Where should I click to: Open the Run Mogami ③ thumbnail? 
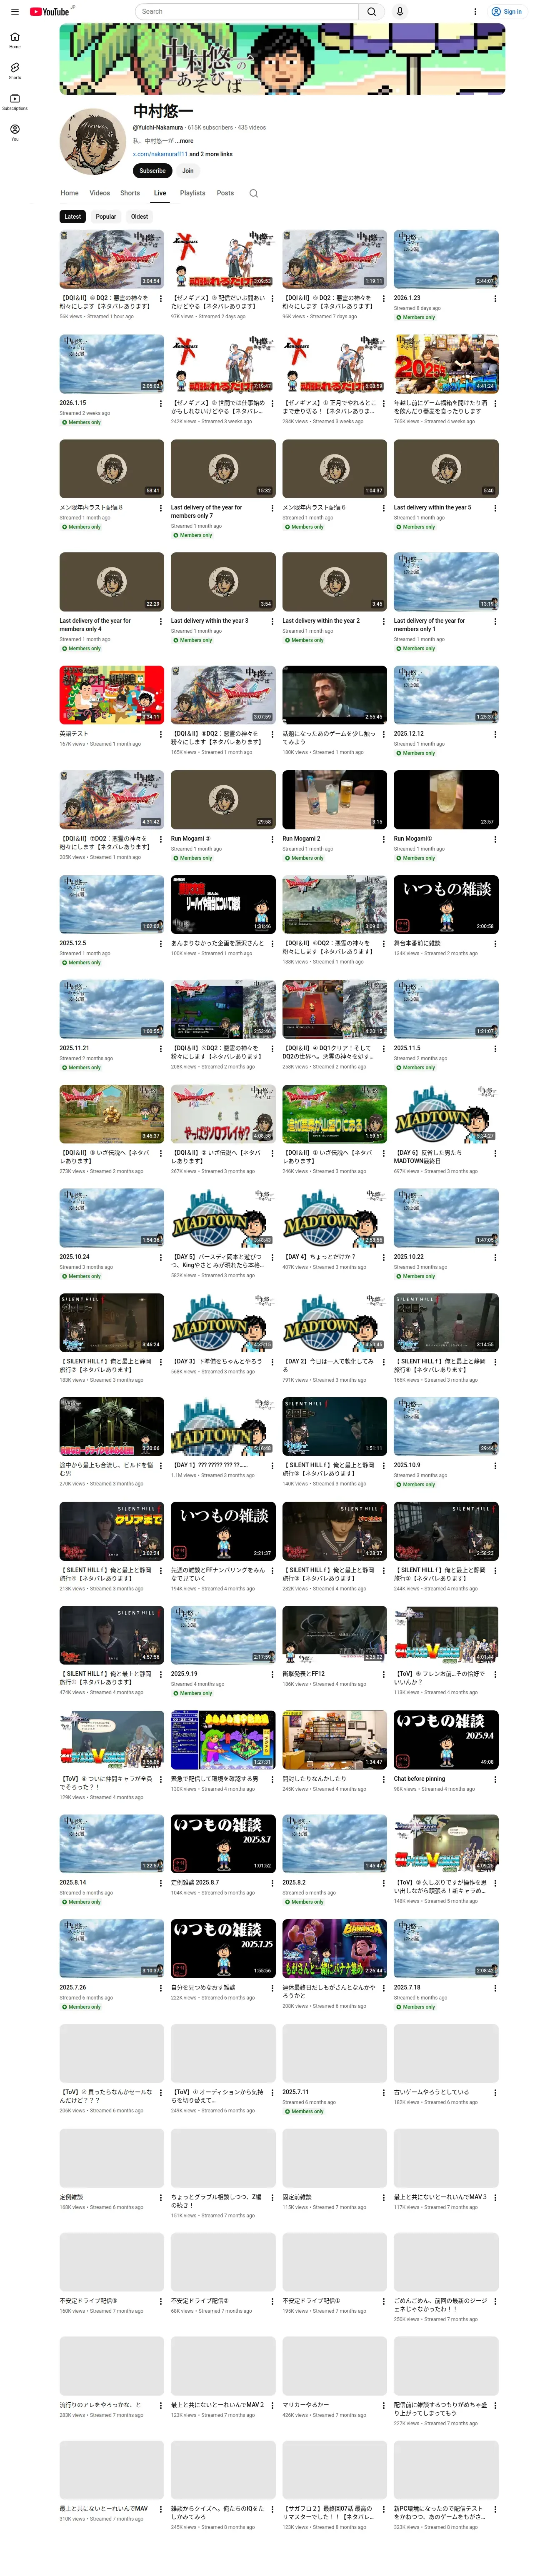[223, 799]
